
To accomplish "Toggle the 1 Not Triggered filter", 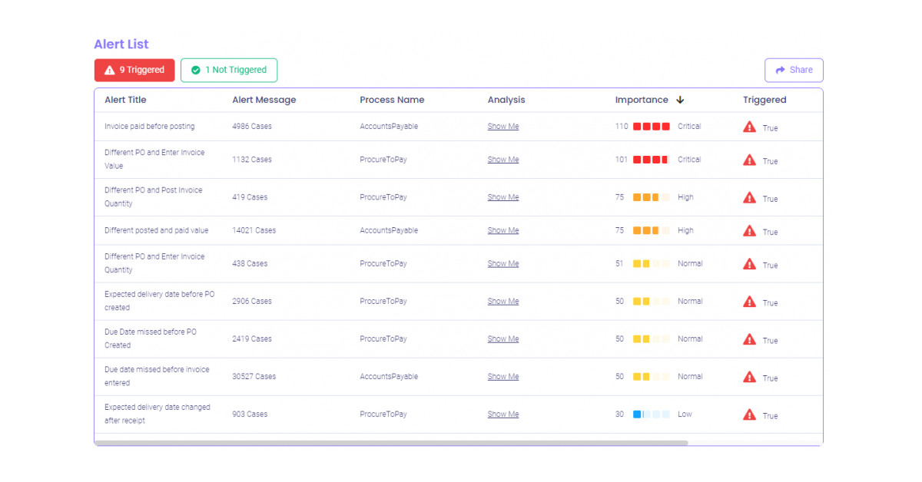I will [228, 70].
